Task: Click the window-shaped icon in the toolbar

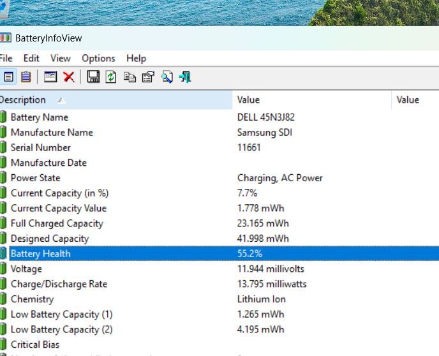Action: coord(50,77)
